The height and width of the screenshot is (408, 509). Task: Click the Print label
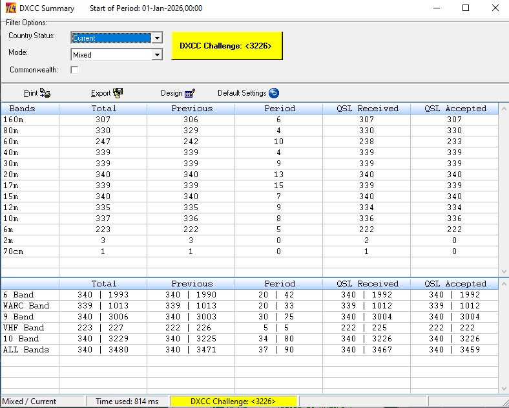point(31,93)
